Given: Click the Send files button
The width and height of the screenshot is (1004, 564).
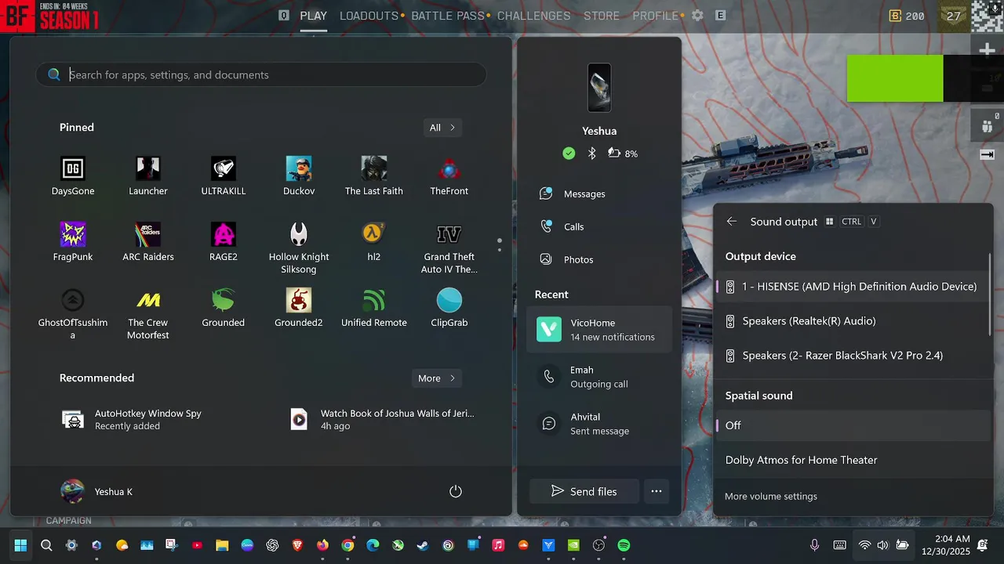Looking at the screenshot, I should [x=584, y=491].
